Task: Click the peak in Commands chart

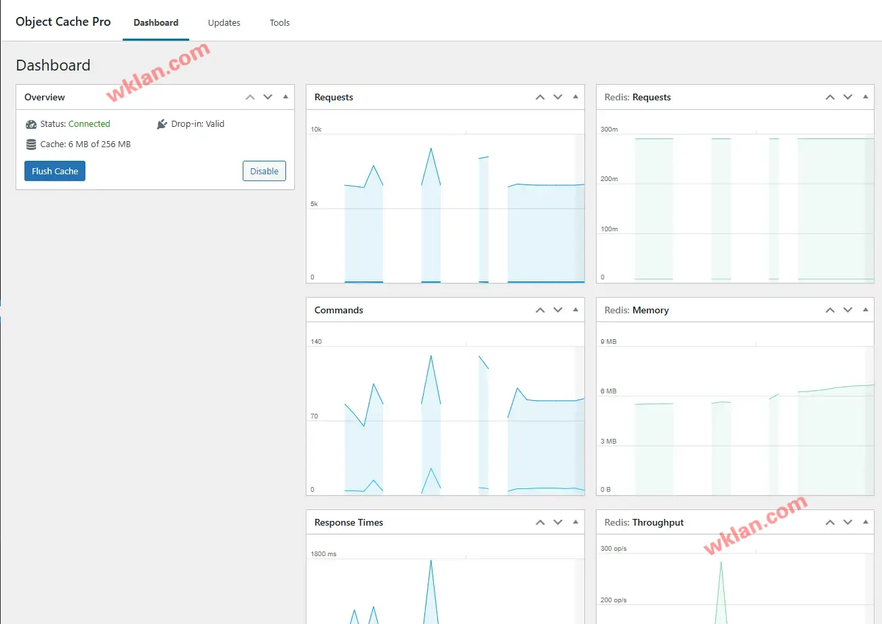Action: click(431, 356)
